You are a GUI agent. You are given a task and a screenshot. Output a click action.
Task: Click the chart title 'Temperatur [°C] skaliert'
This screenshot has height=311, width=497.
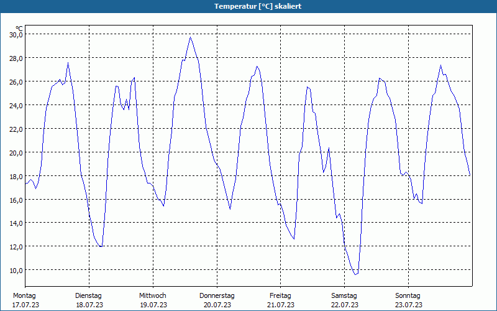click(258, 6)
